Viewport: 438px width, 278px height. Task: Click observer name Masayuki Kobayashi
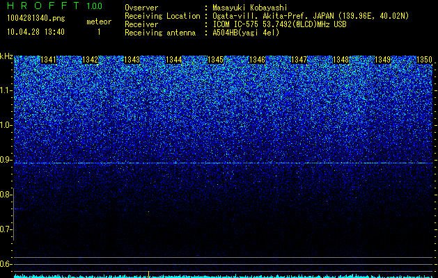250,8
